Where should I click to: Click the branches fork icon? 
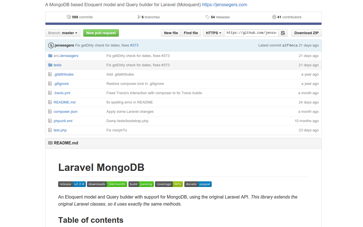[139, 17]
